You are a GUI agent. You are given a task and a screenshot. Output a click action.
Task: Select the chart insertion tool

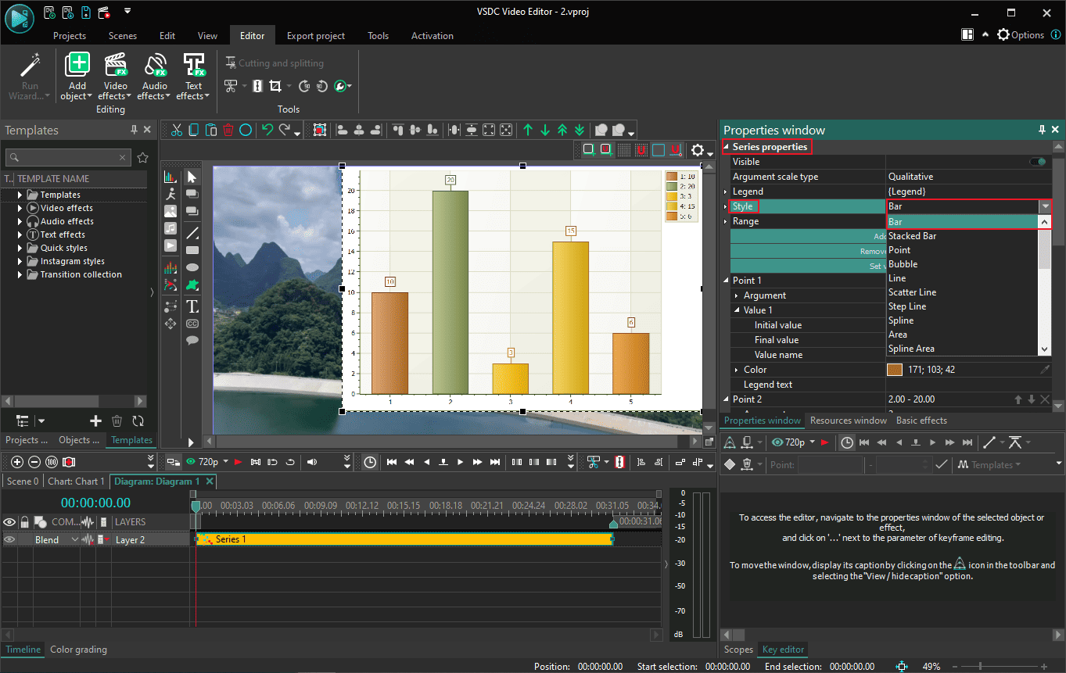pos(170,177)
